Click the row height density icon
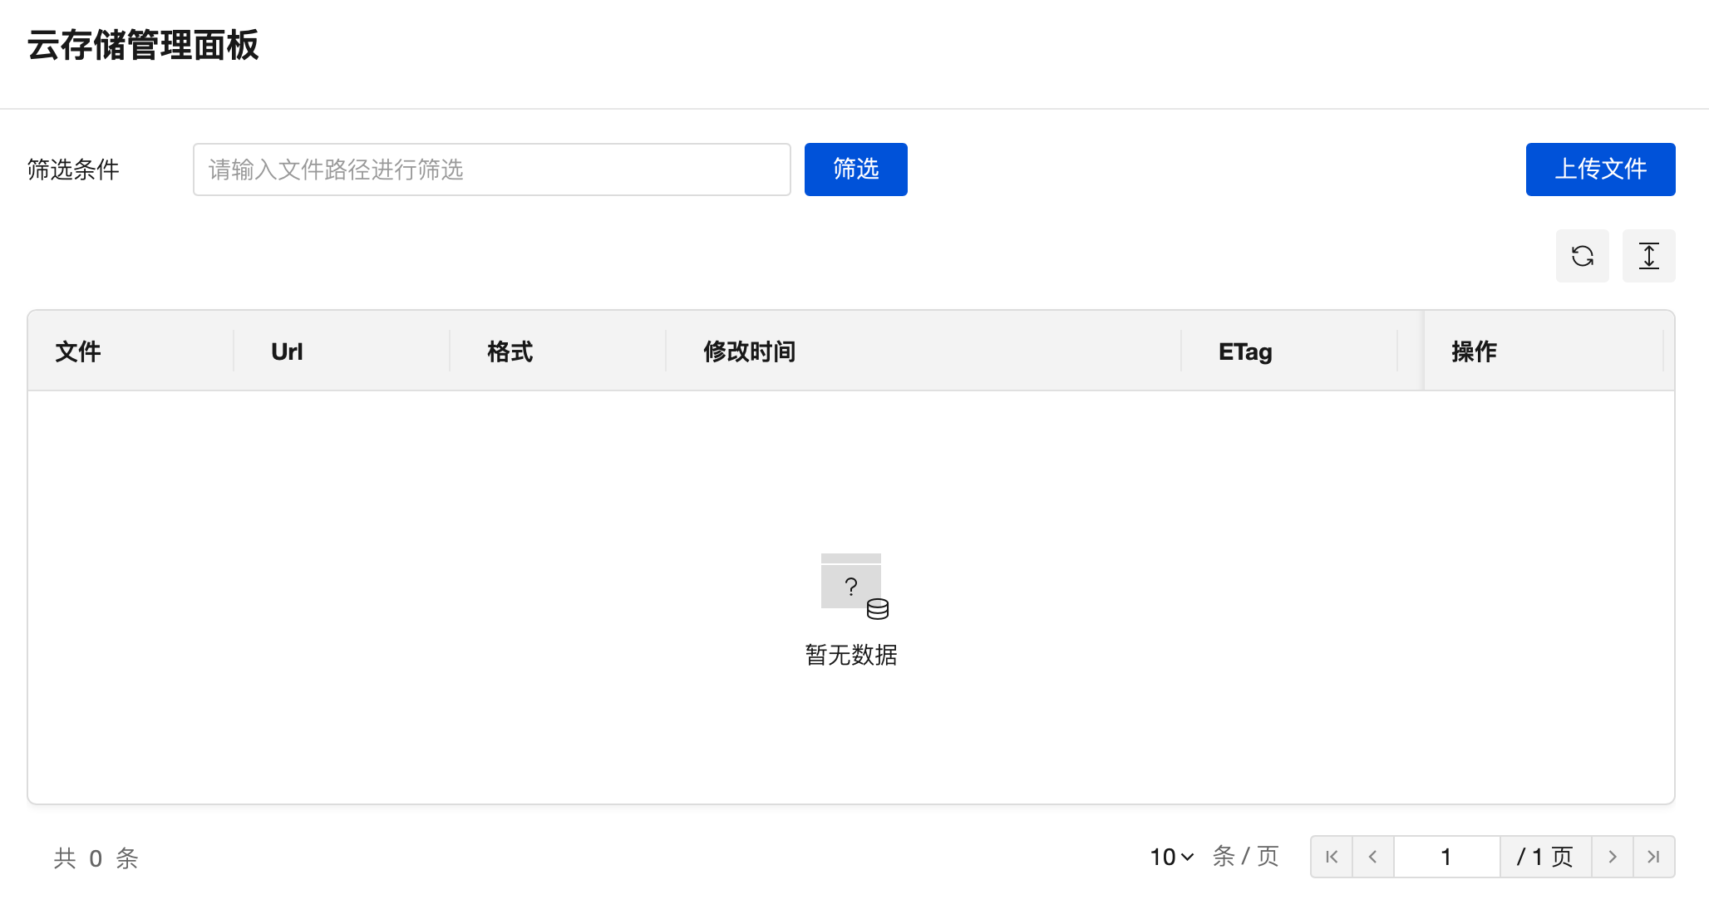Image resolution: width=1709 pixels, height=924 pixels. tap(1648, 256)
